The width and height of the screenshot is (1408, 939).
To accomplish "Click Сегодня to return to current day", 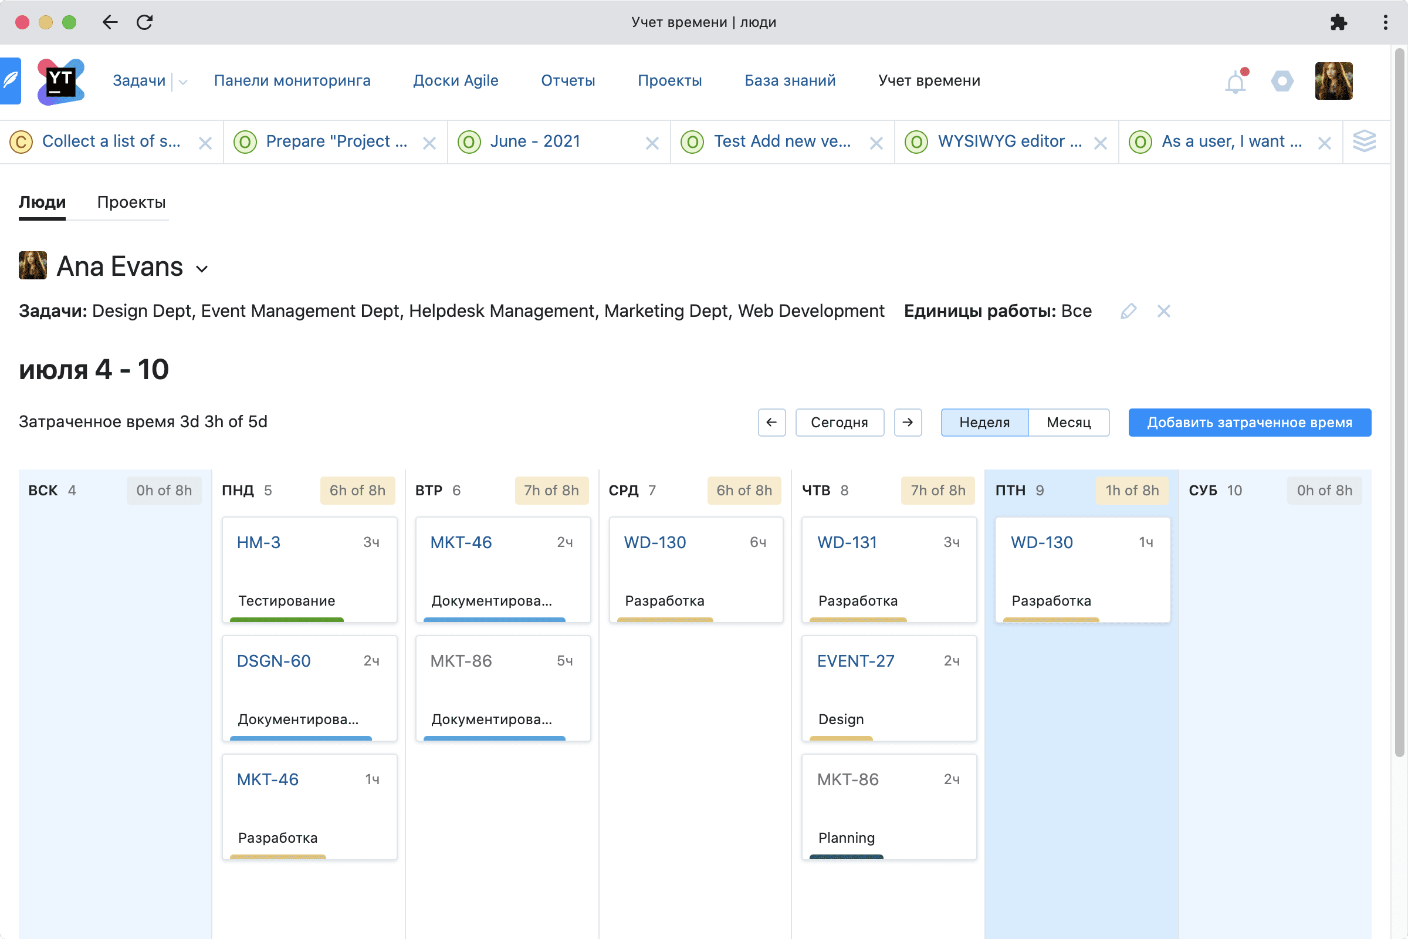I will click(838, 421).
